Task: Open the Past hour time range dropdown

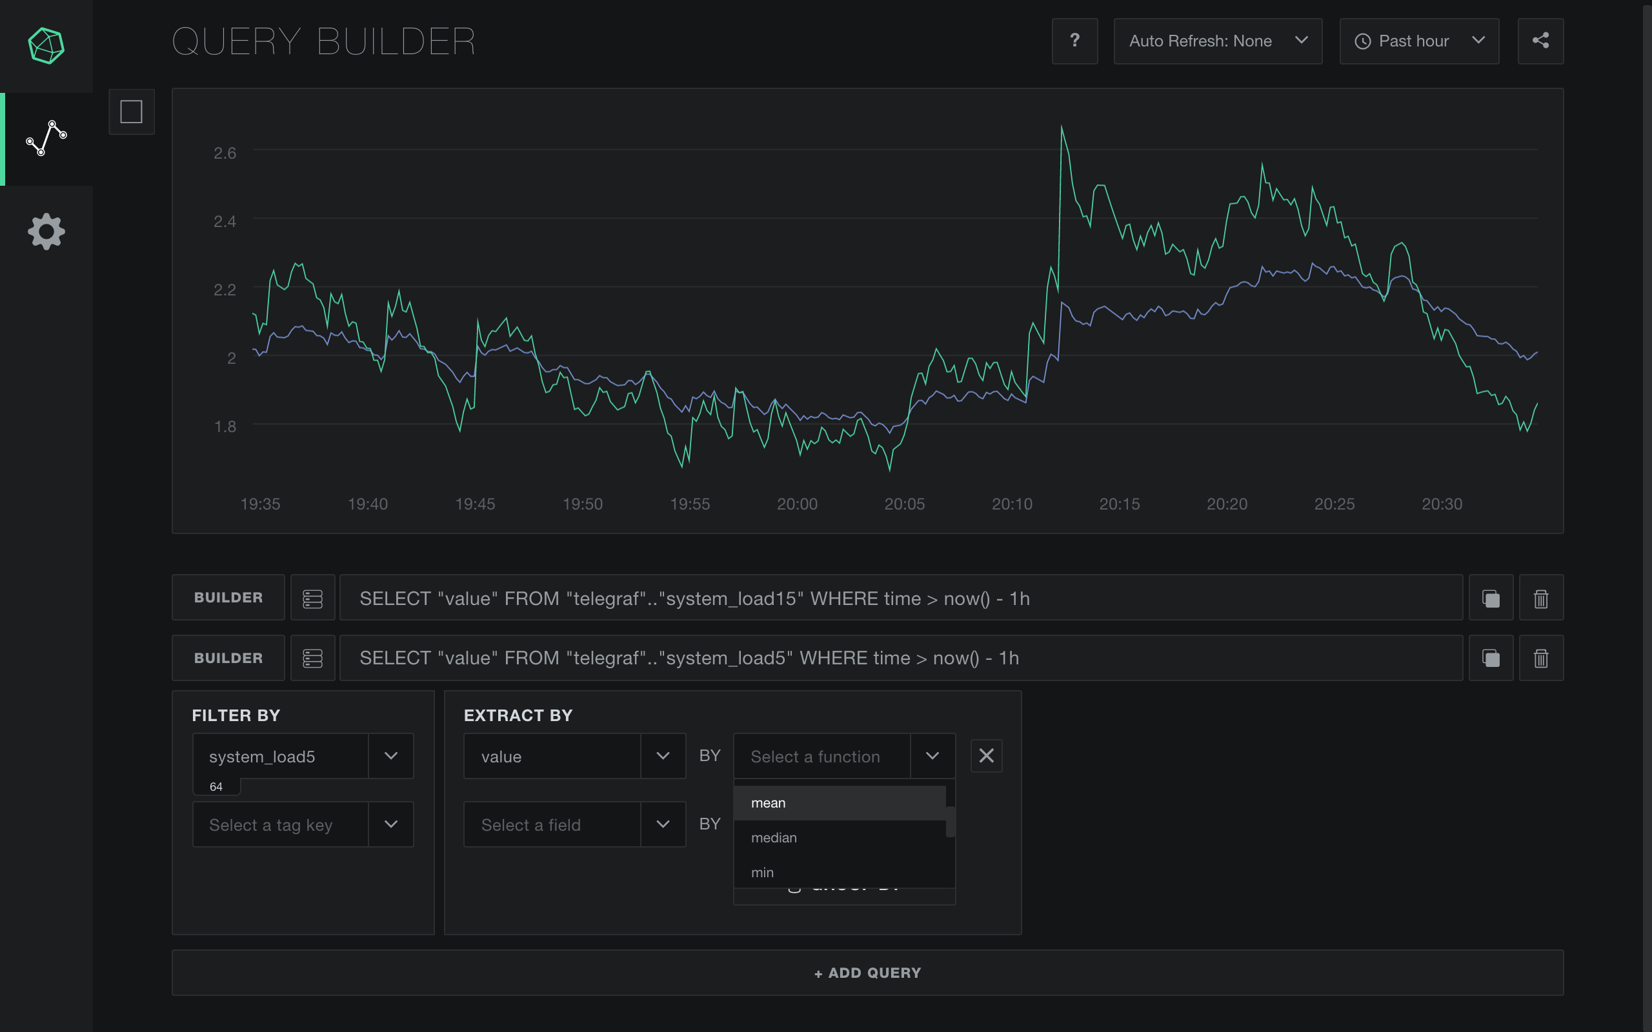Action: tap(1418, 41)
